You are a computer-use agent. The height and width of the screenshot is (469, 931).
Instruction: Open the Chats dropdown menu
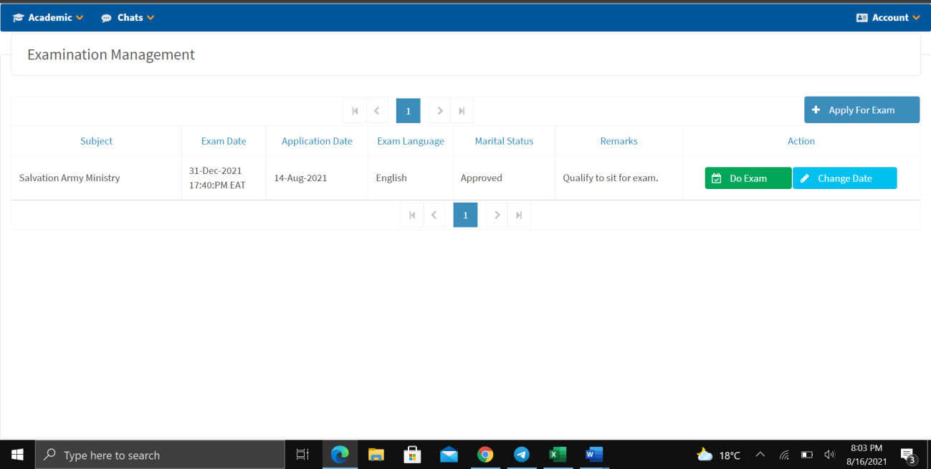tap(128, 17)
